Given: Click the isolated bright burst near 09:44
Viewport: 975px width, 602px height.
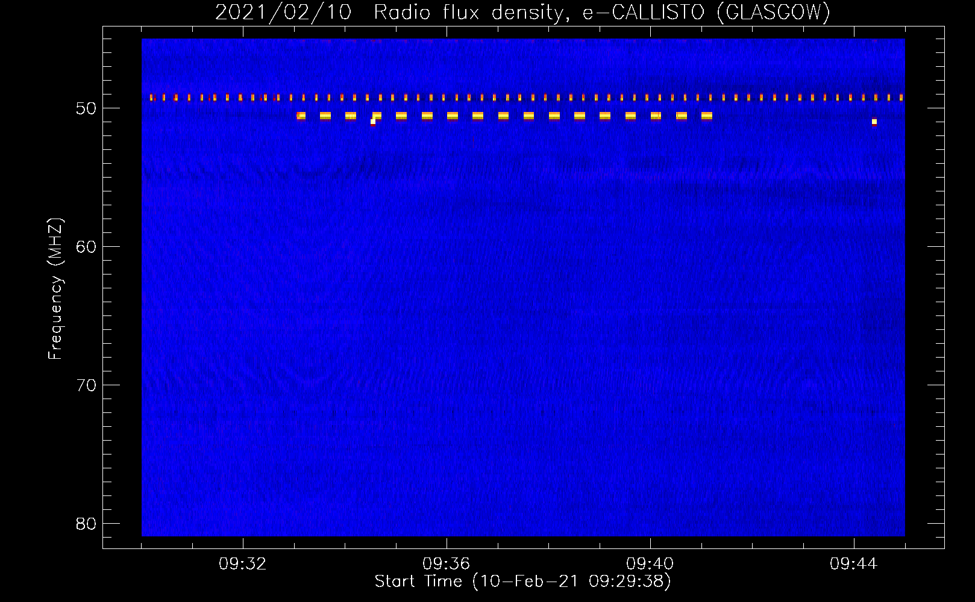Looking at the screenshot, I should pyautogui.click(x=874, y=122).
